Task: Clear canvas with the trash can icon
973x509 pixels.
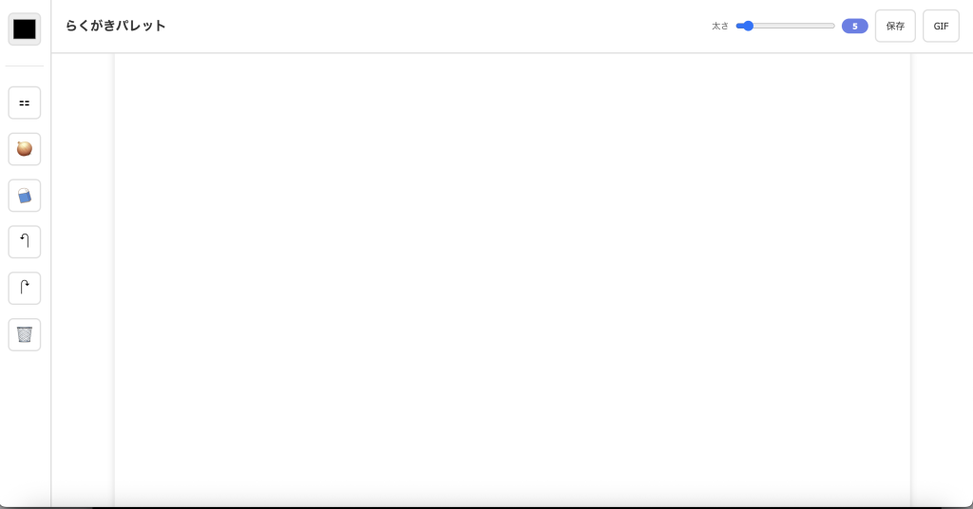Action: tap(25, 334)
